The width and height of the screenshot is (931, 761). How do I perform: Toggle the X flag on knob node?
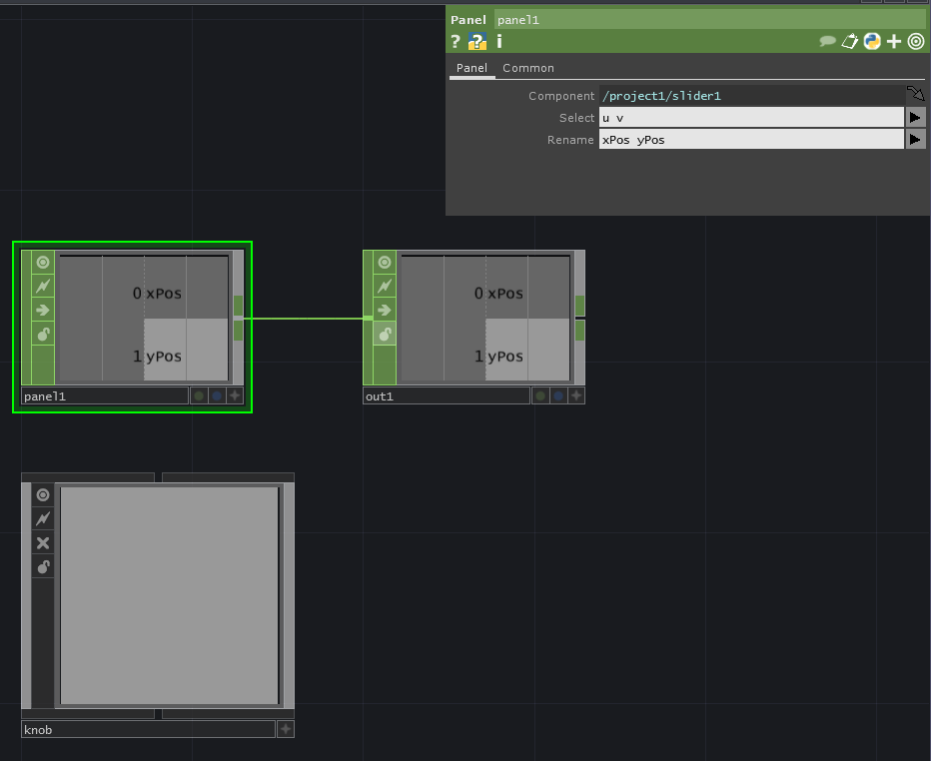point(43,543)
